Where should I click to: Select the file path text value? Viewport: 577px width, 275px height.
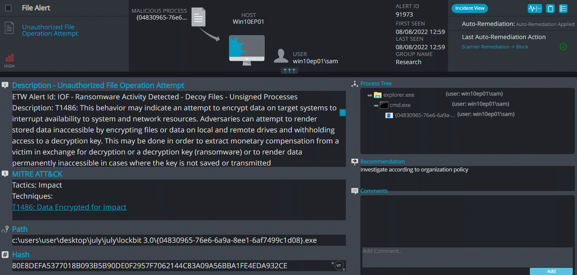164,240
